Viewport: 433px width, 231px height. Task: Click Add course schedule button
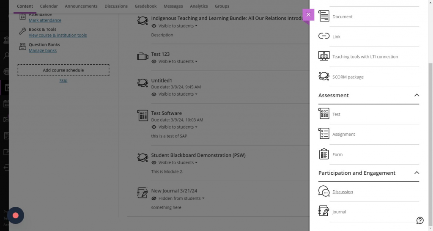(63, 70)
